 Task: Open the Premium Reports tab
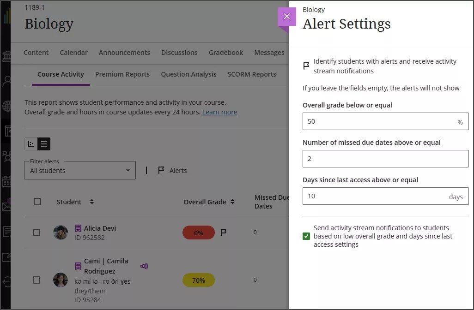click(x=122, y=74)
